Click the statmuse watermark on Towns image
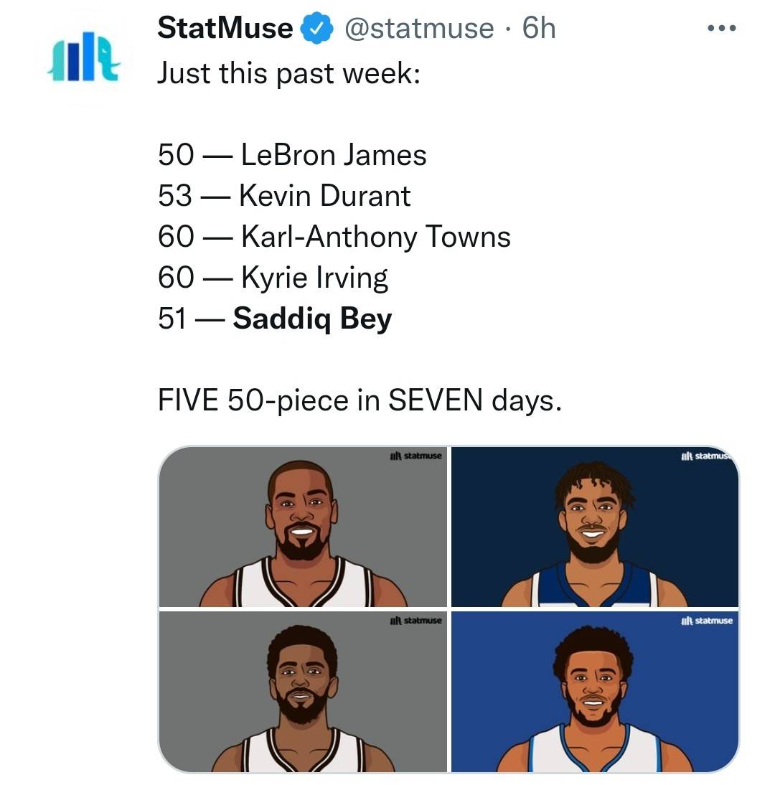The width and height of the screenshot is (775, 785). [x=707, y=456]
